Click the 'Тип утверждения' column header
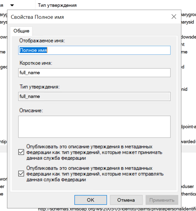The image size is (196, 211). pyautogui.click(x=57, y=5)
